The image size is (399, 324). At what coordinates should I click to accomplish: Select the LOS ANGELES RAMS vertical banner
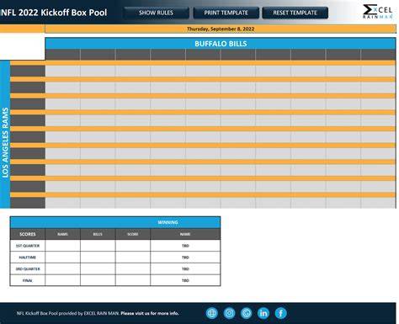pos(5,135)
